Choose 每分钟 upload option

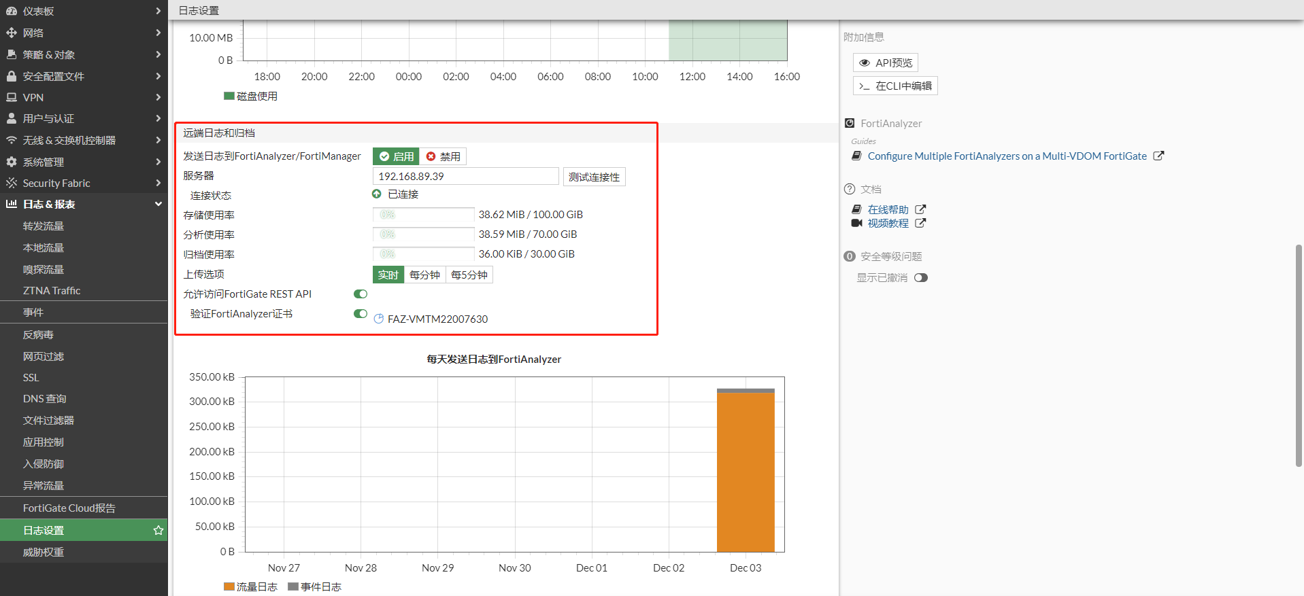tap(424, 275)
